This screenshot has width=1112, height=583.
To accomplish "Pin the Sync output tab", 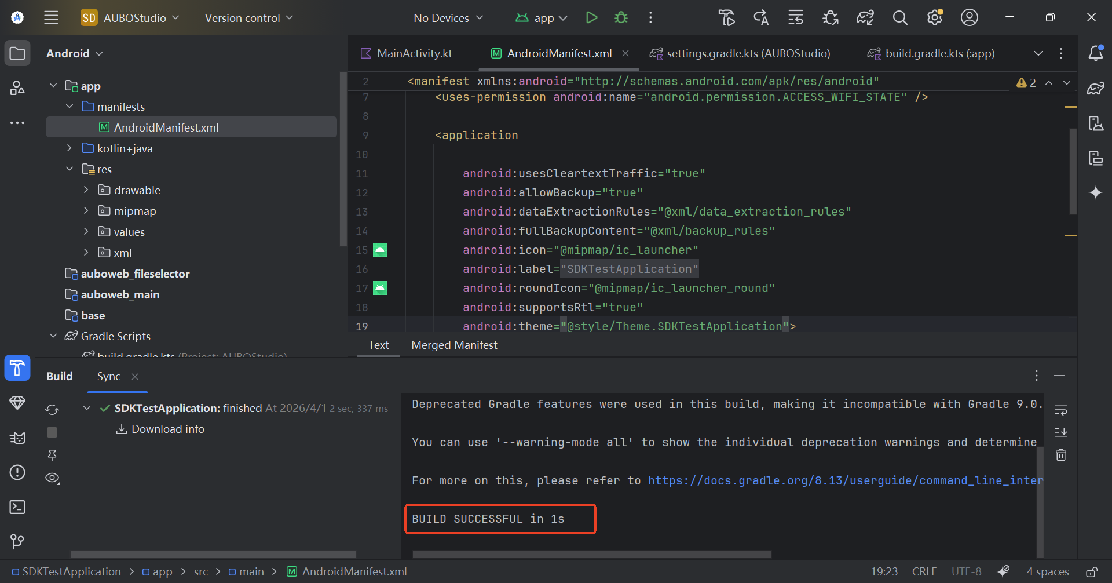I will point(52,456).
